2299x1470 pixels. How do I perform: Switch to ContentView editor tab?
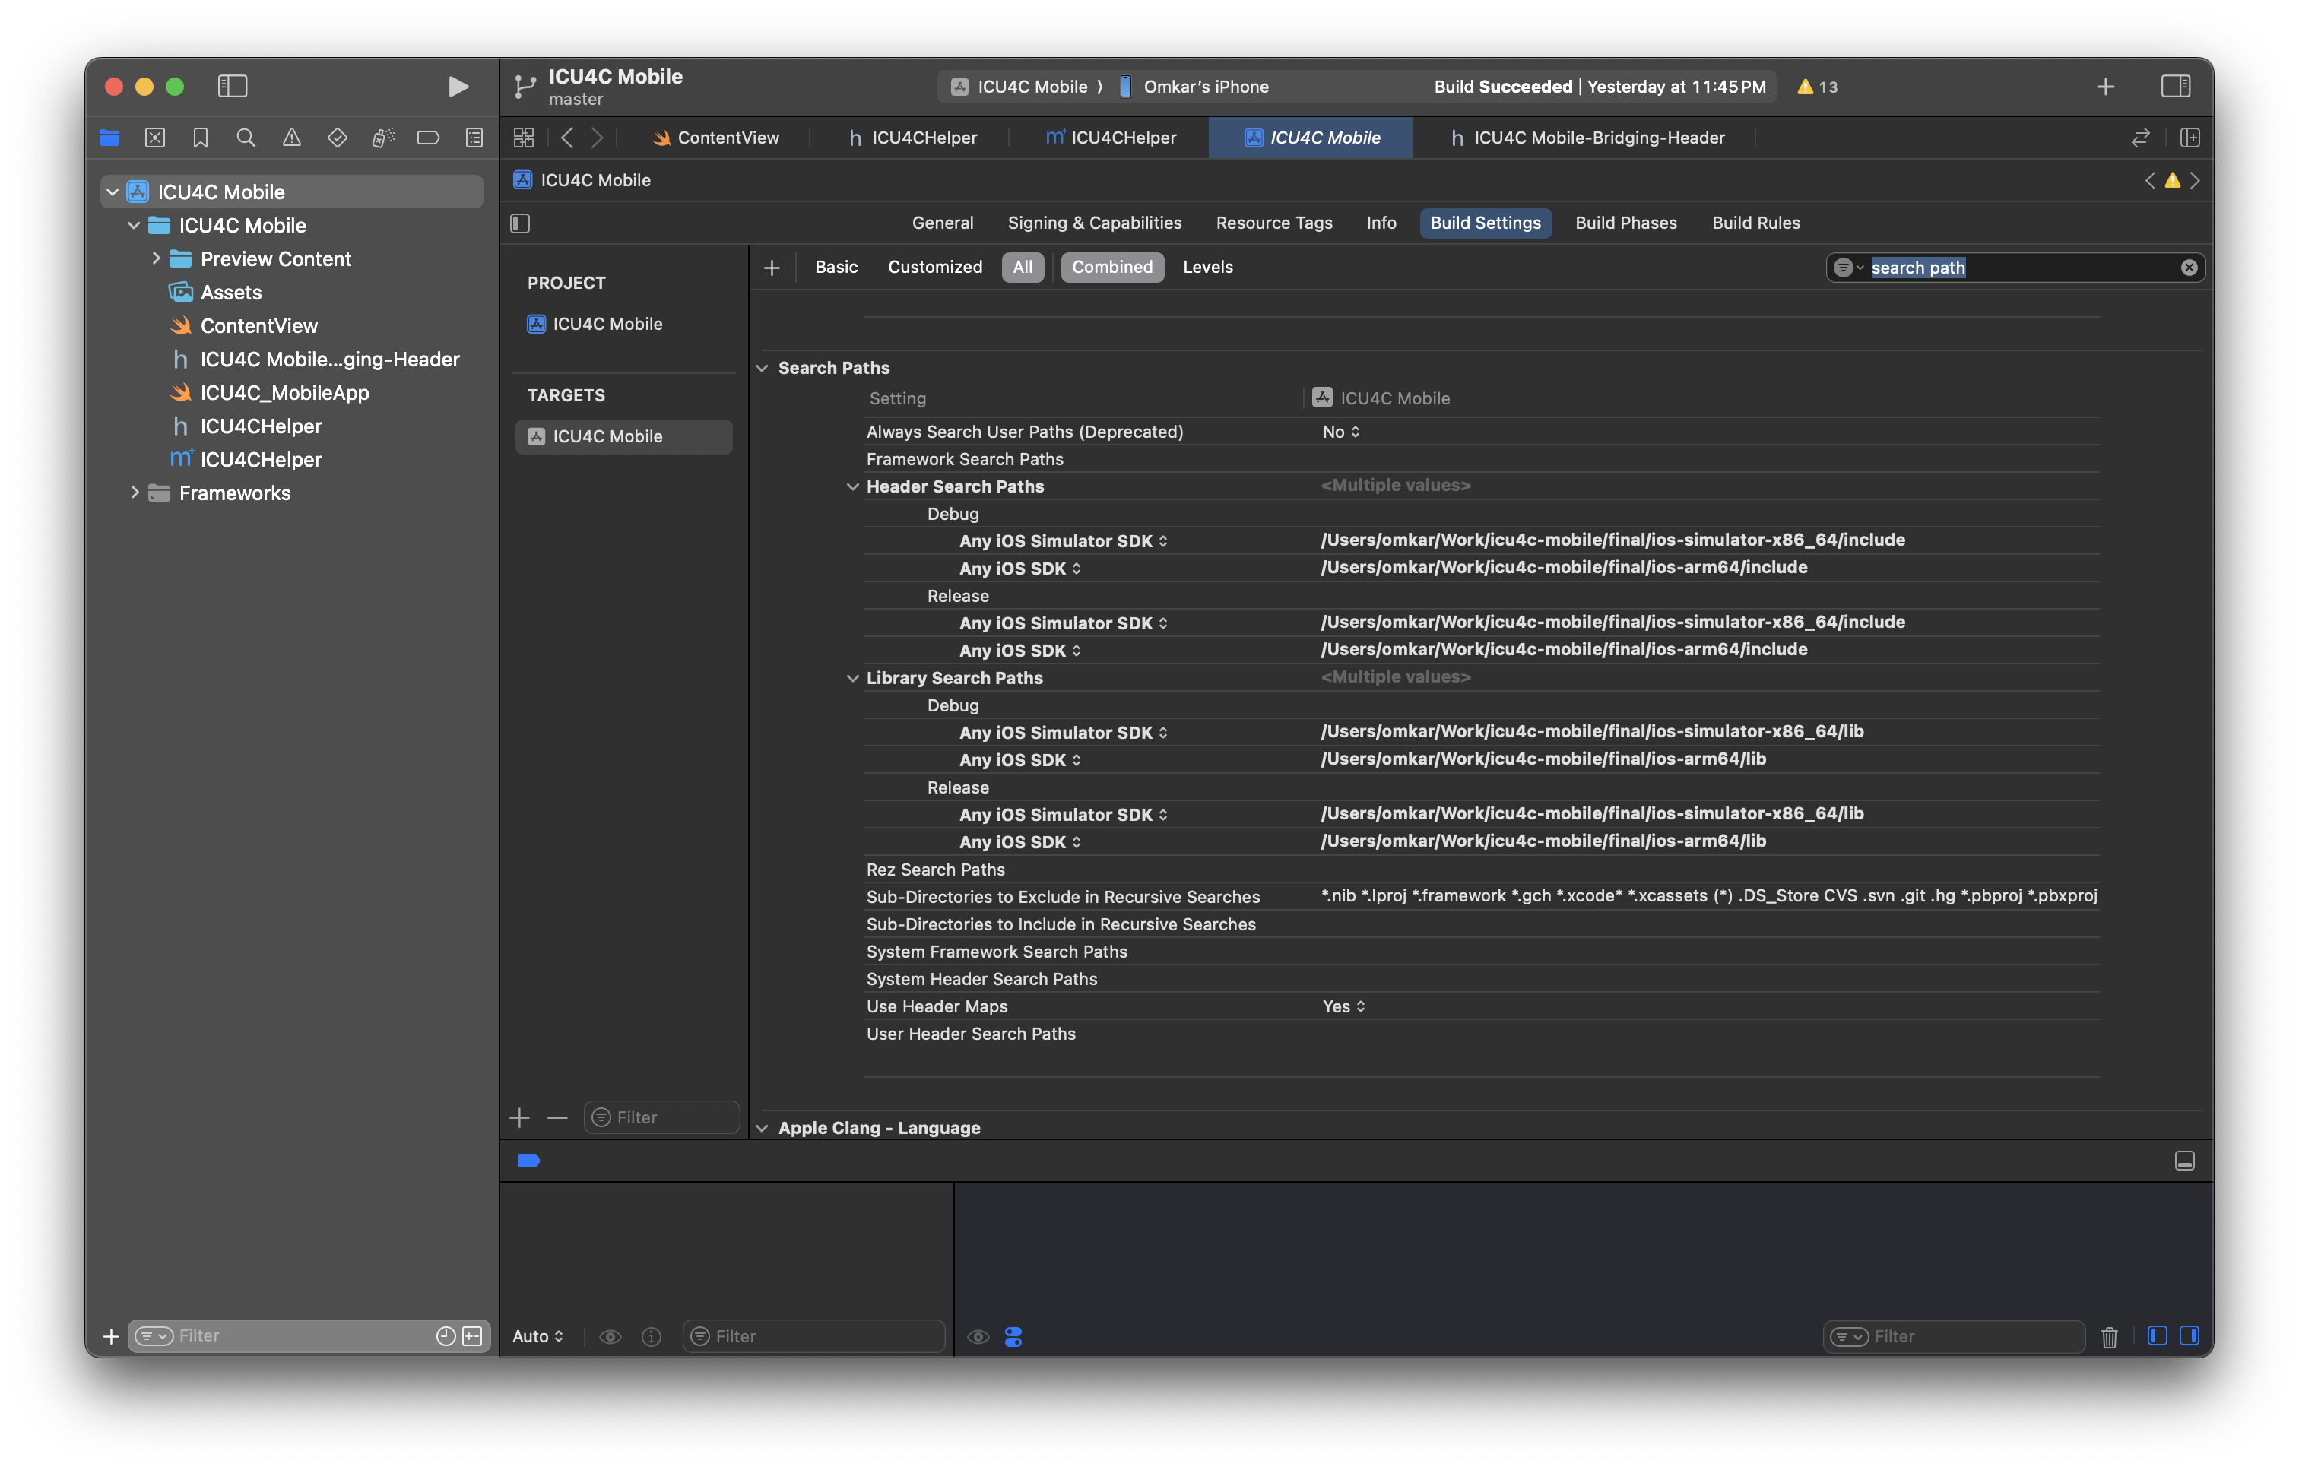pyautogui.click(x=715, y=138)
